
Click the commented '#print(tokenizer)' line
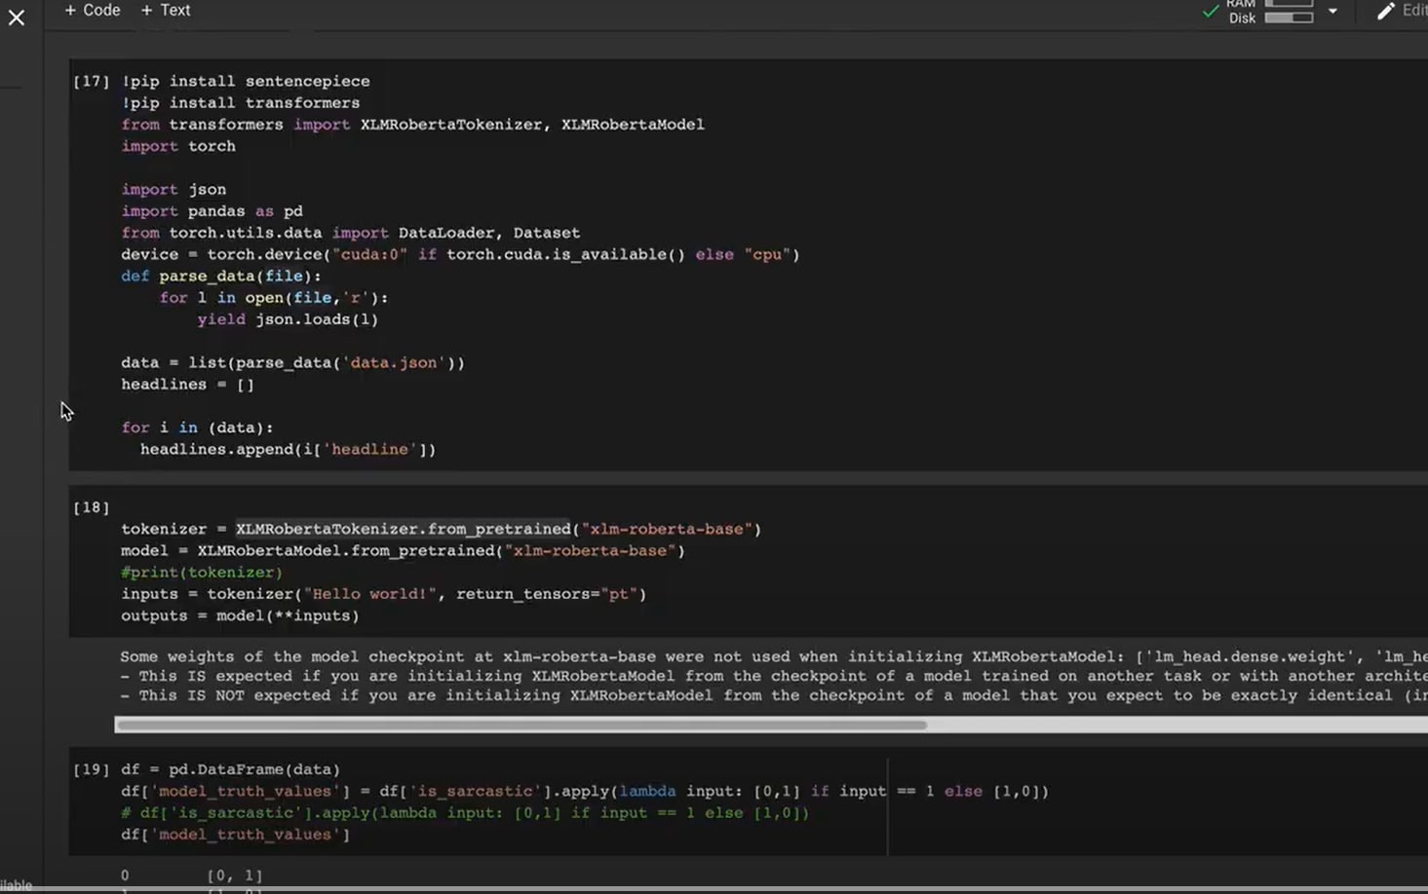pos(202,573)
